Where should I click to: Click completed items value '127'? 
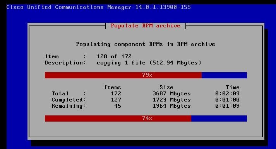[116, 100]
